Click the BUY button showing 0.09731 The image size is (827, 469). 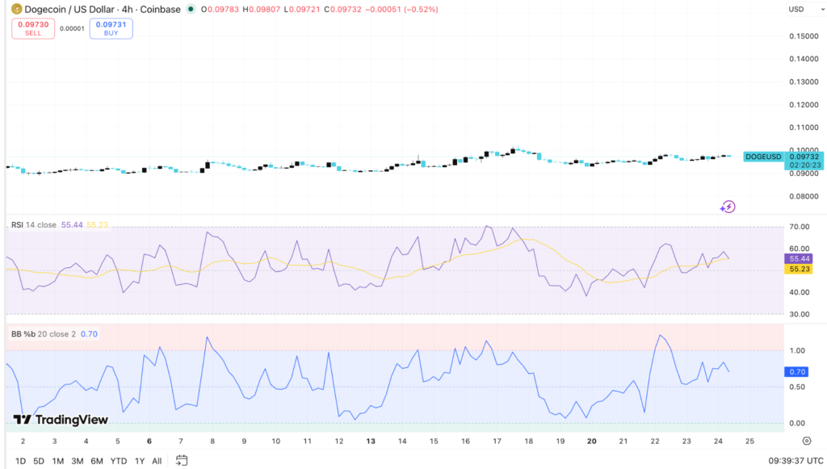point(111,28)
